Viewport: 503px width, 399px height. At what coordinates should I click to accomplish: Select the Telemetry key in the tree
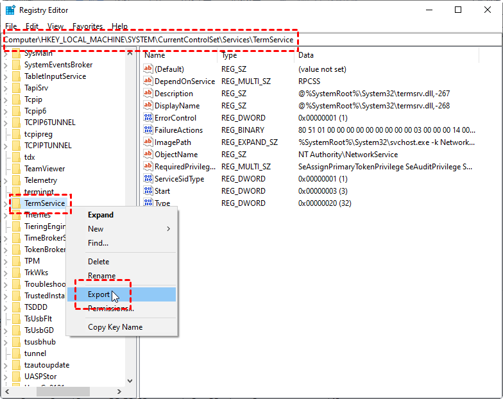click(40, 180)
